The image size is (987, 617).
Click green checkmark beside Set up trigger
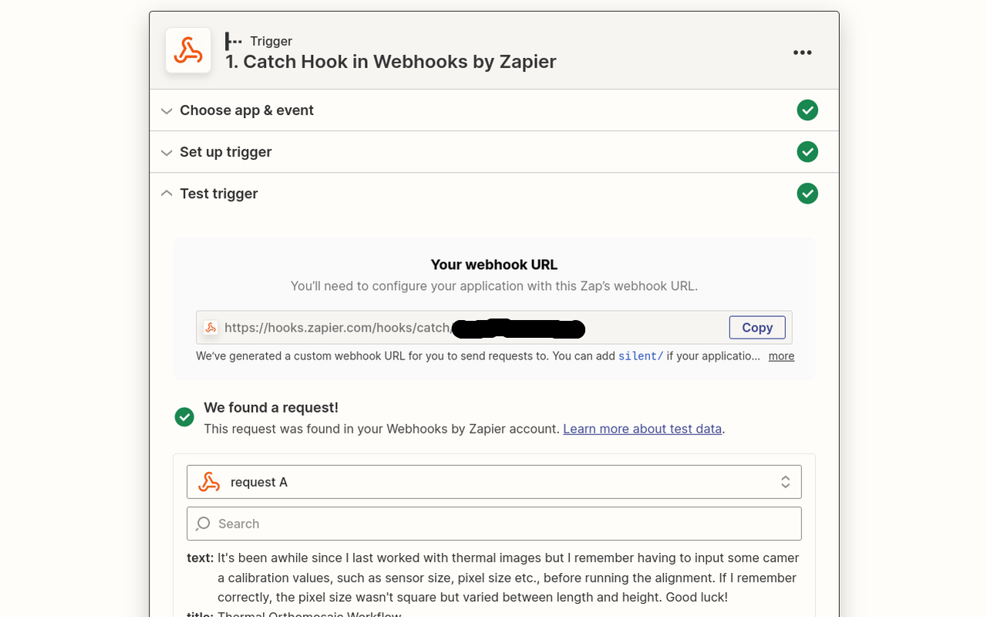coord(807,152)
